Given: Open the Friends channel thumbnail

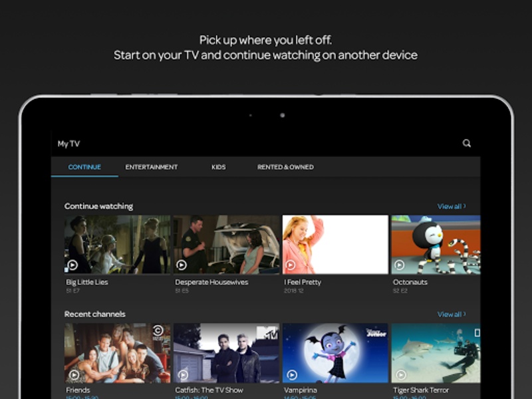Looking at the screenshot, I should 118,353.
